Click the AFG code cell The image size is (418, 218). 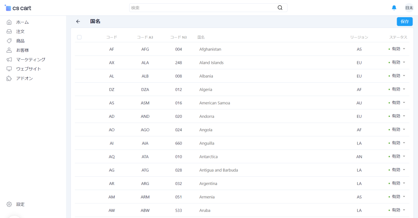[x=145, y=49]
